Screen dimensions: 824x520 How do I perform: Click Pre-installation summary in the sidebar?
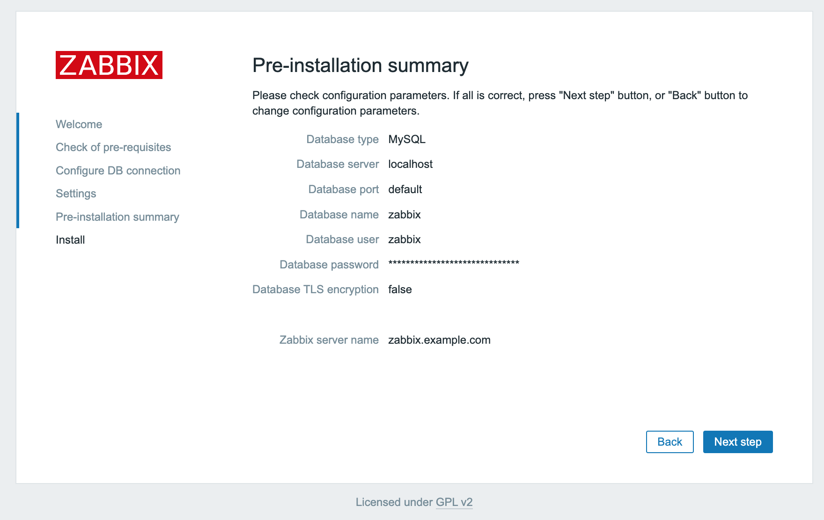point(118,217)
